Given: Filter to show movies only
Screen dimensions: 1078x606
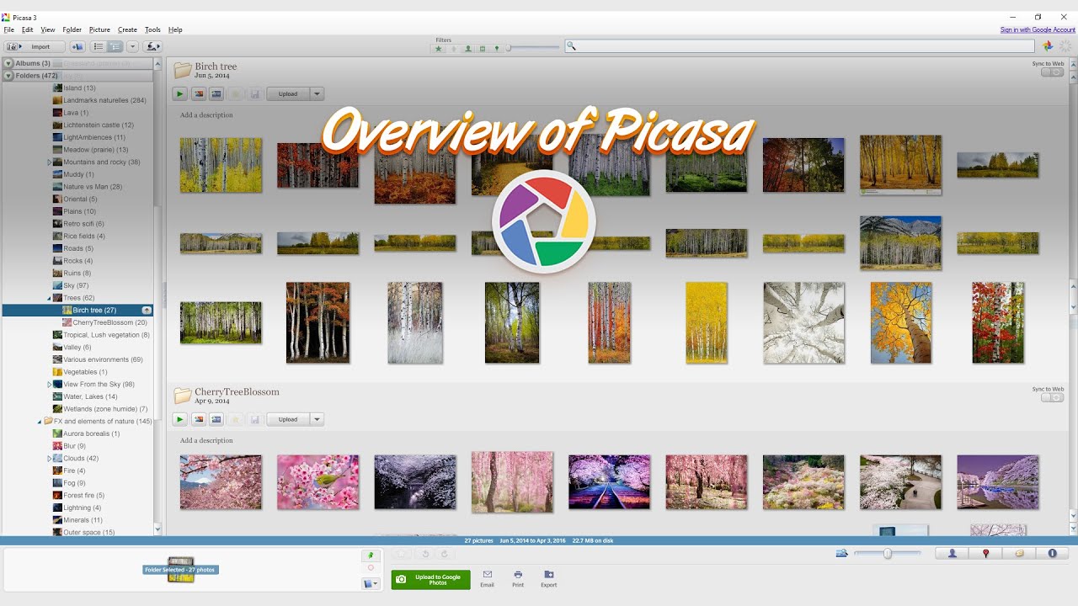Looking at the screenshot, I should pyautogui.click(x=483, y=49).
